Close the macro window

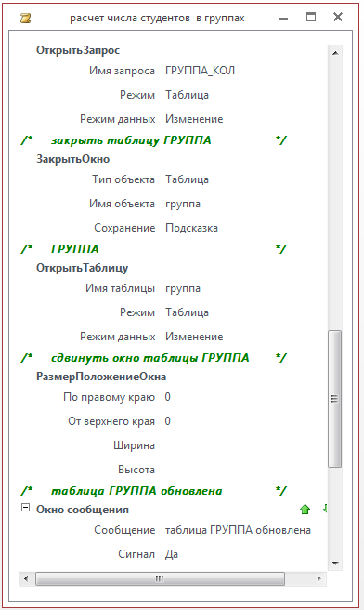pos(338,17)
